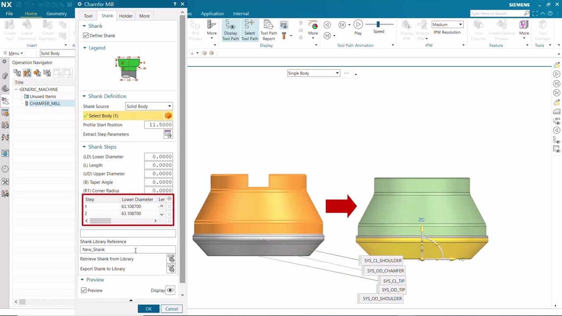Click the skip-to-start icon on right toolbar
Viewport: 562px width, 316px height.
pos(557,83)
